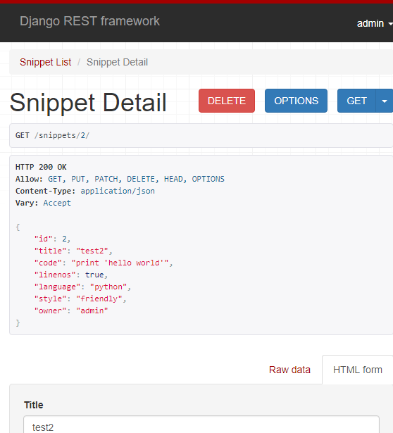Viewport: 393px width, 433px height.
Task: Go to Snippet List breadcrumb
Action: click(46, 62)
